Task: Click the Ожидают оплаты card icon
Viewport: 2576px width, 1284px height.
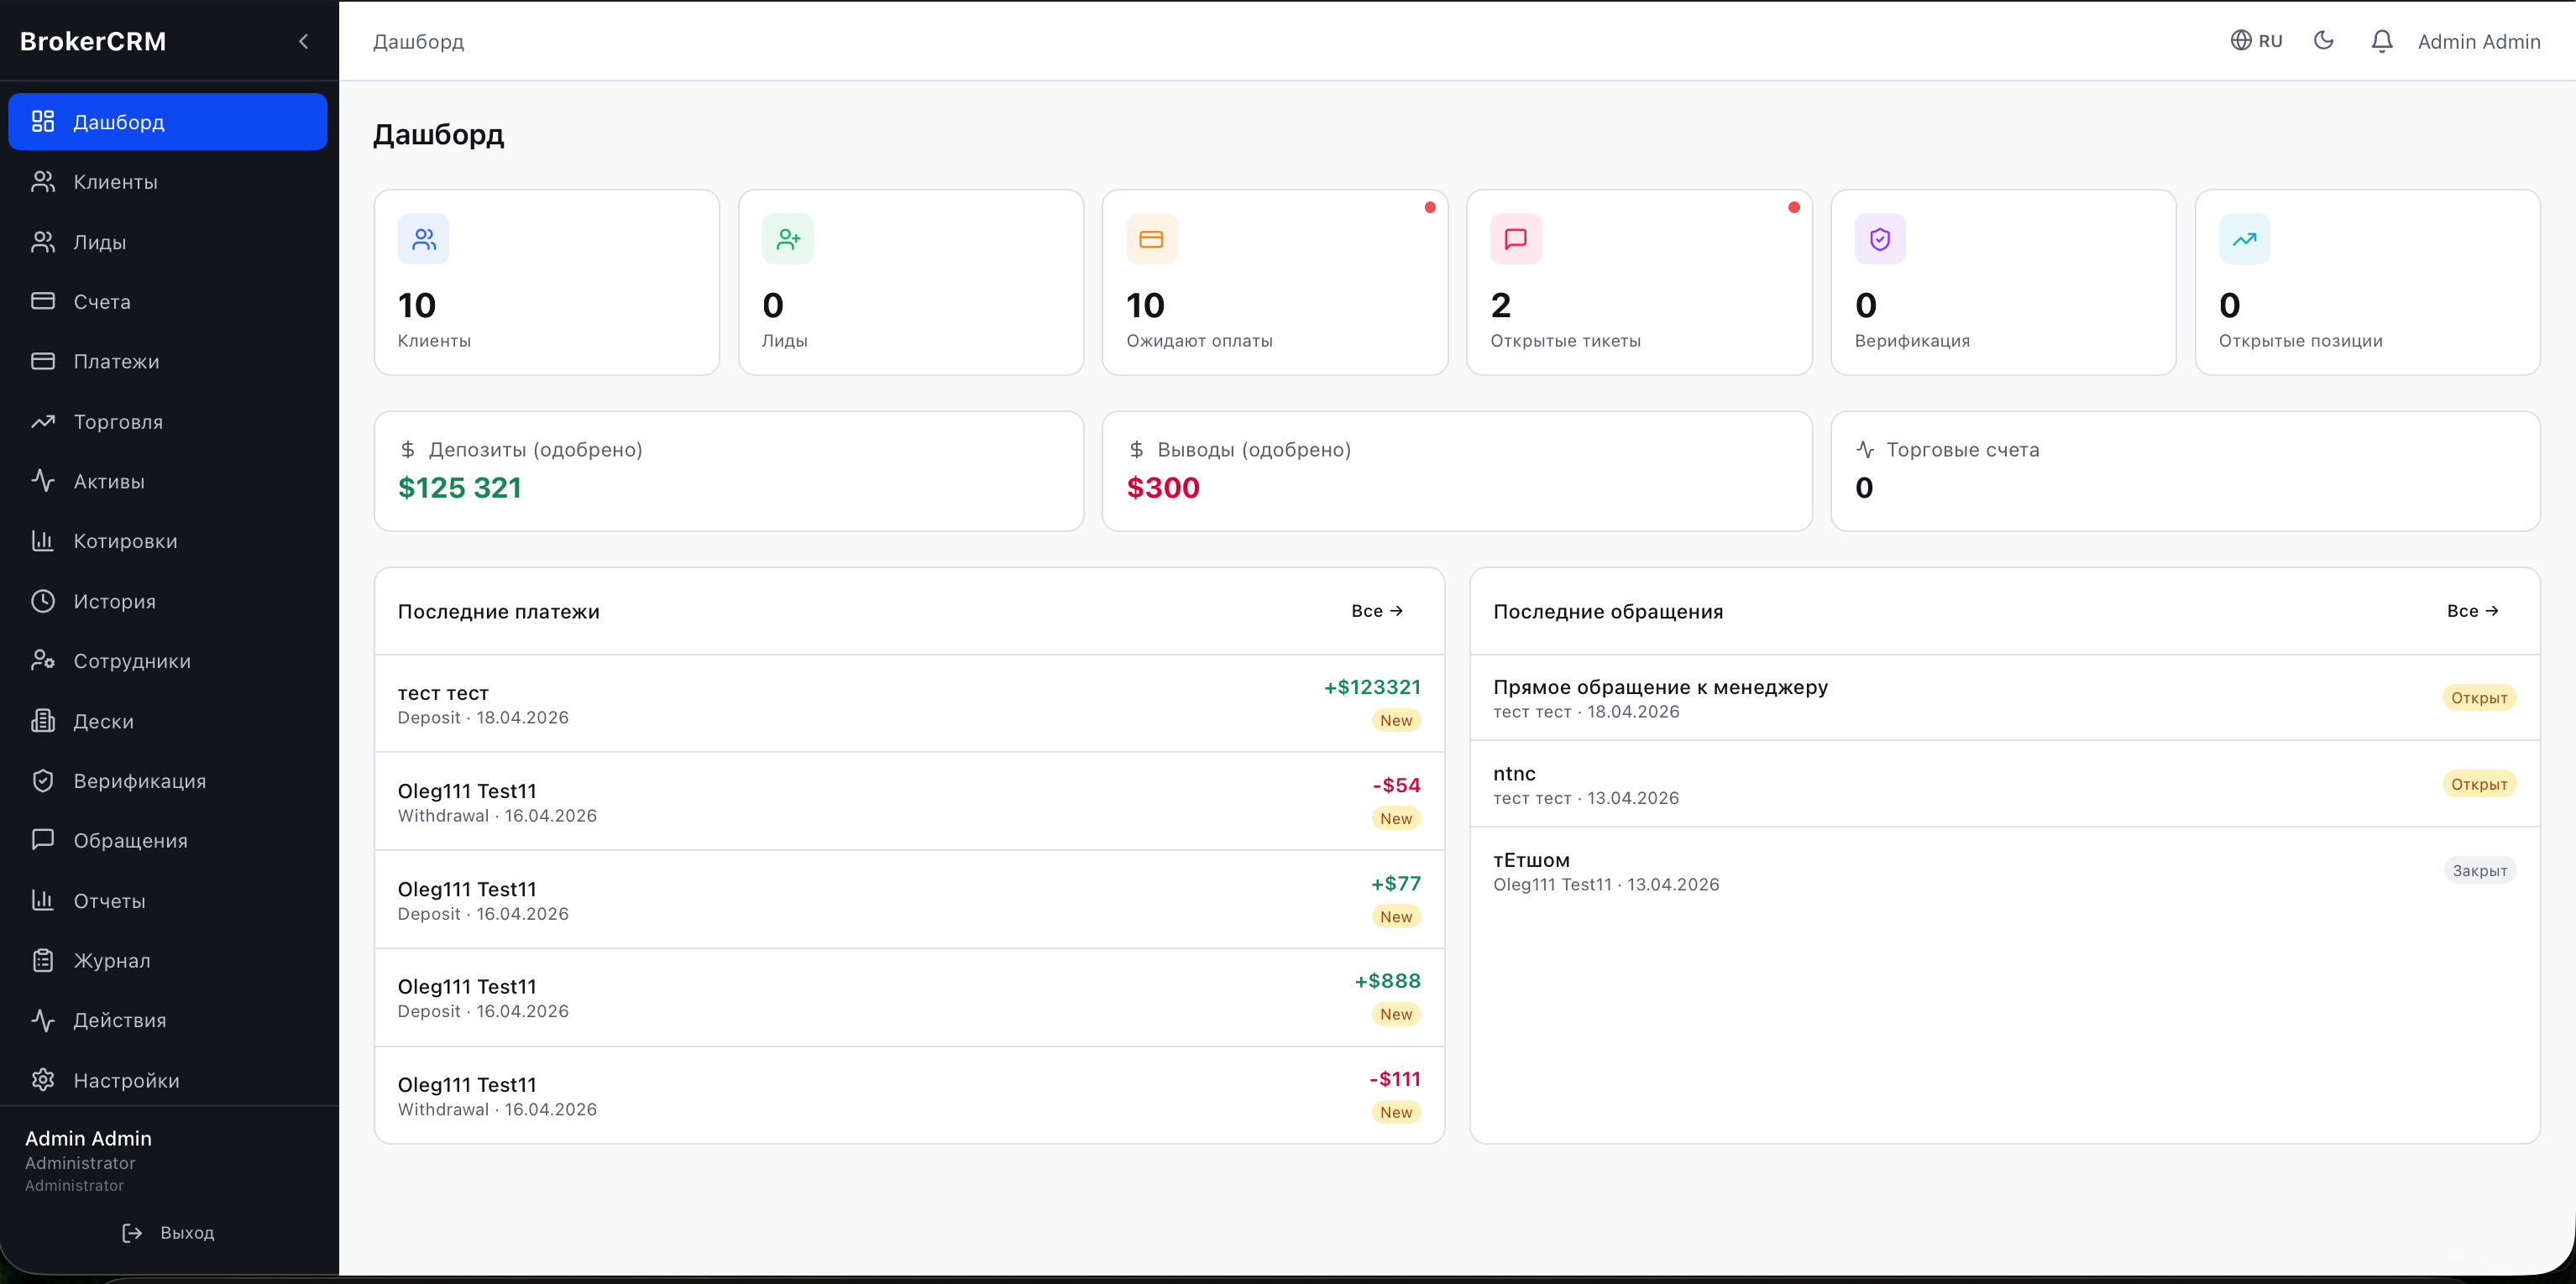Action: pos(1151,239)
